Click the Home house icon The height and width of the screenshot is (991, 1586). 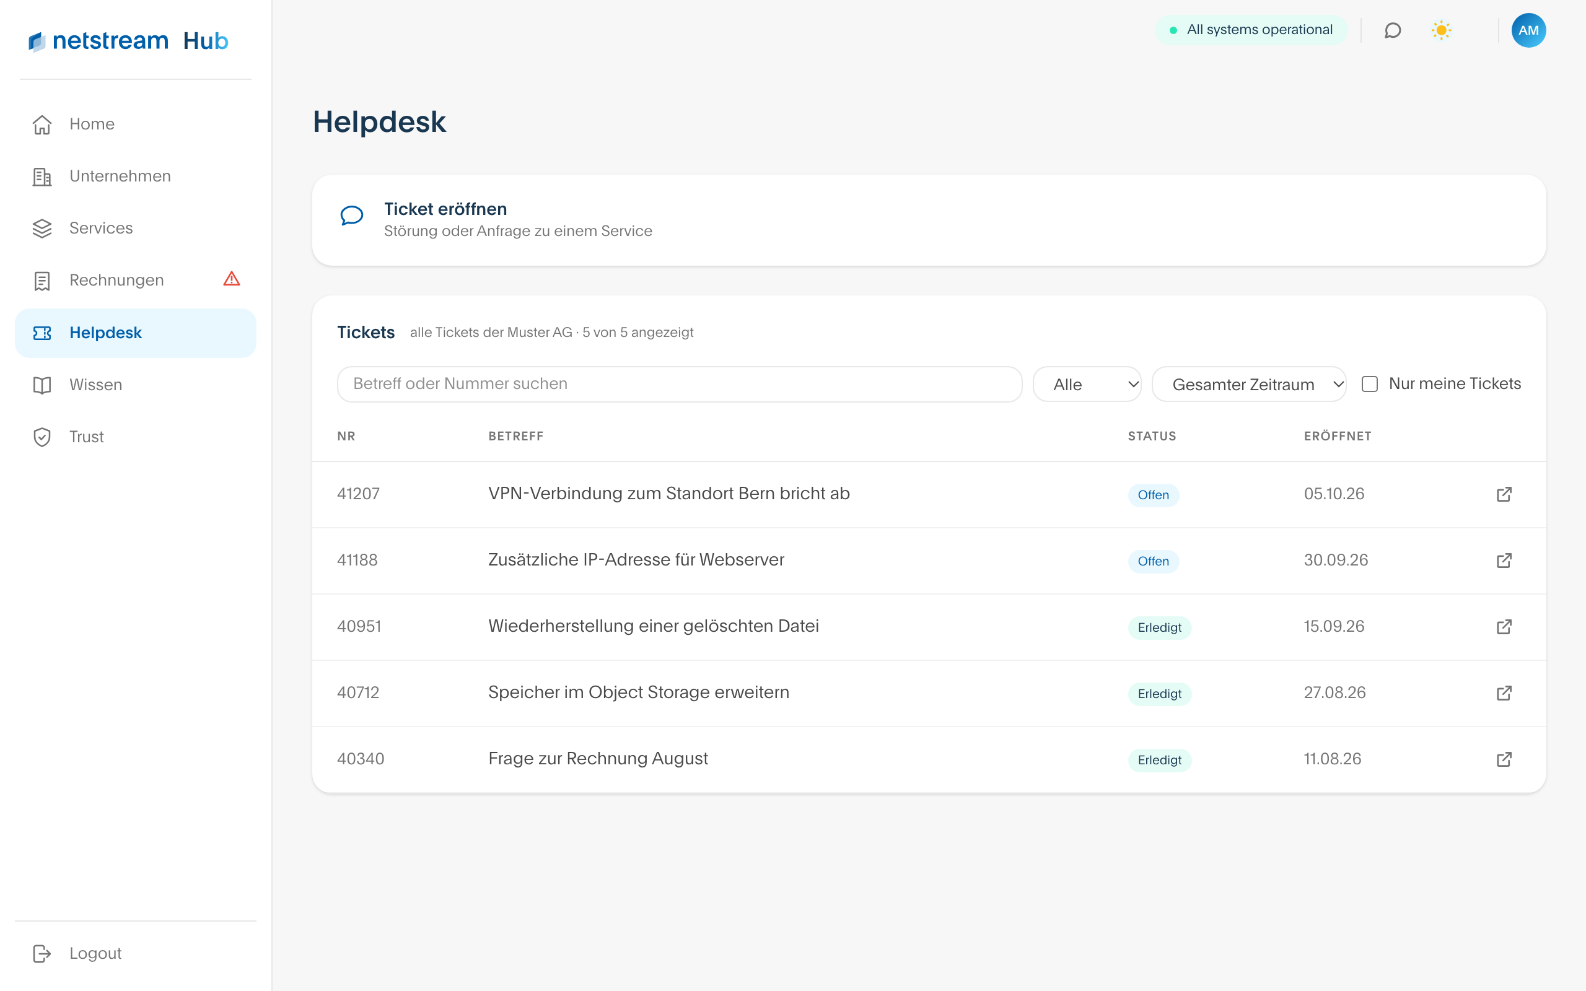point(42,124)
